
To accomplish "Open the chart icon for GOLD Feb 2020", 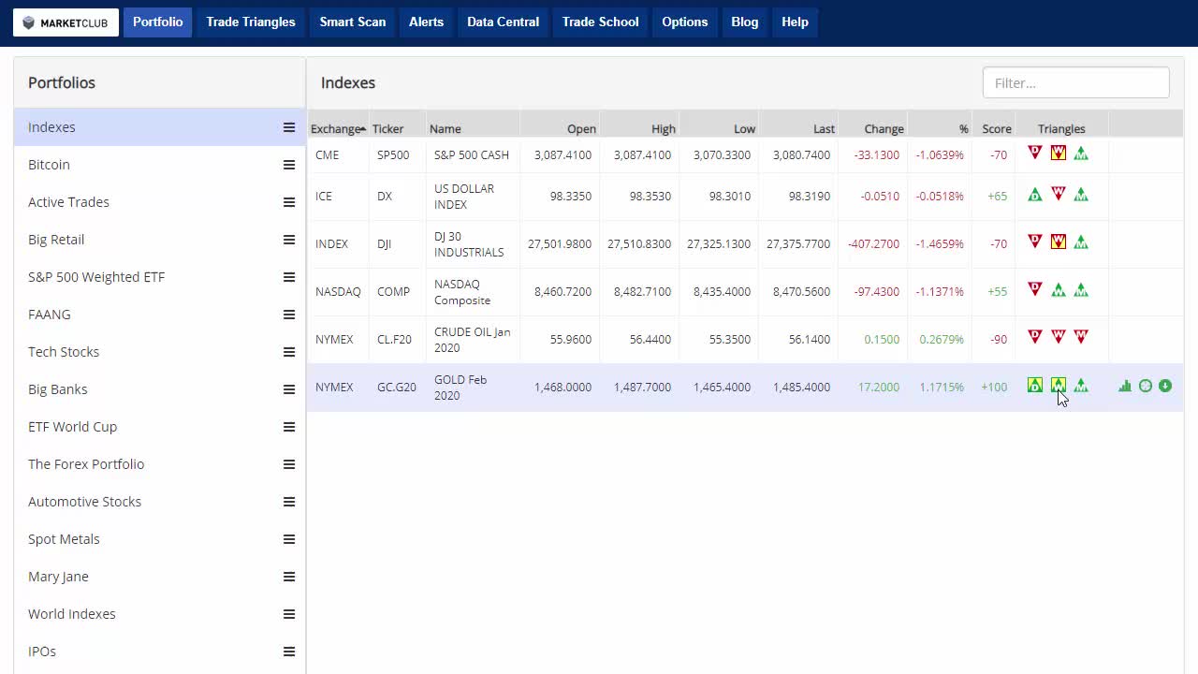I will (x=1125, y=386).
